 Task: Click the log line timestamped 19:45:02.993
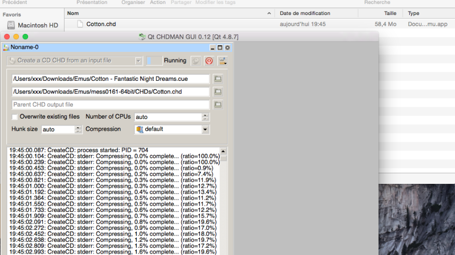pyautogui.click(x=113, y=252)
